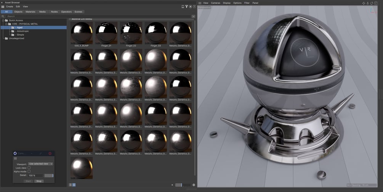Viewport: 383px width, 192px height.
Task: Click the small thumbnail size icon
Action: 172,185
